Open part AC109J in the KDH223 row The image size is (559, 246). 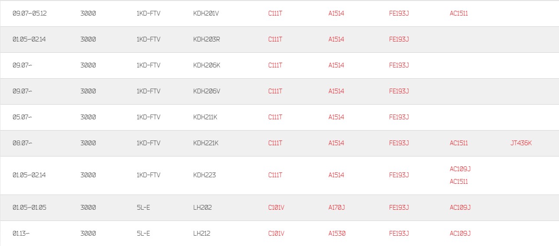(460, 169)
